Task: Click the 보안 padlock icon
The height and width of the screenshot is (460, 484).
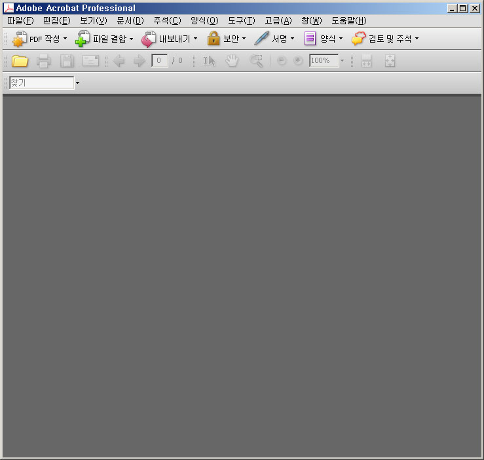Action: pos(214,39)
